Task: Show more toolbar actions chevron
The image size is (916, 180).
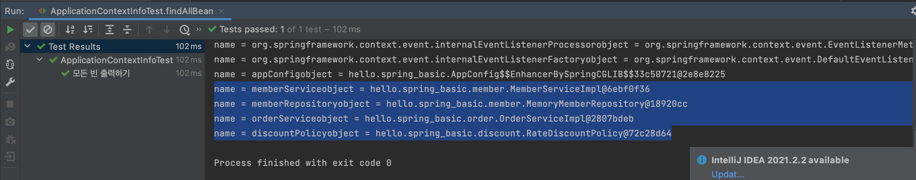Action: pyautogui.click(x=199, y=29)
